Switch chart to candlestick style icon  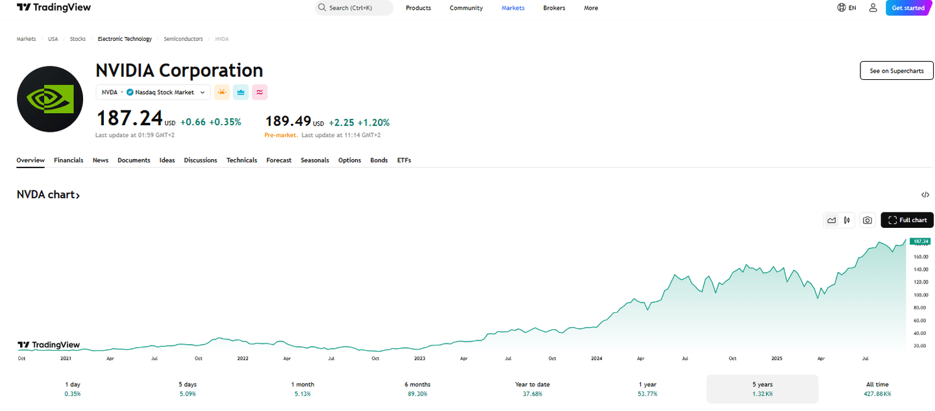[x=847, y=220]
